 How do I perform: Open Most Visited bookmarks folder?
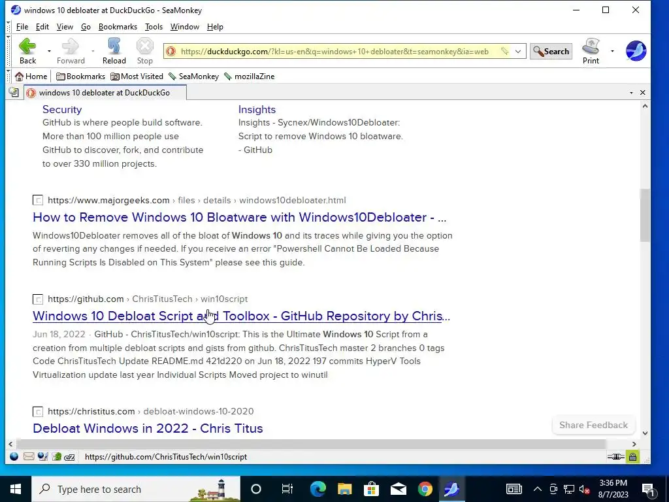coord(137,76)
